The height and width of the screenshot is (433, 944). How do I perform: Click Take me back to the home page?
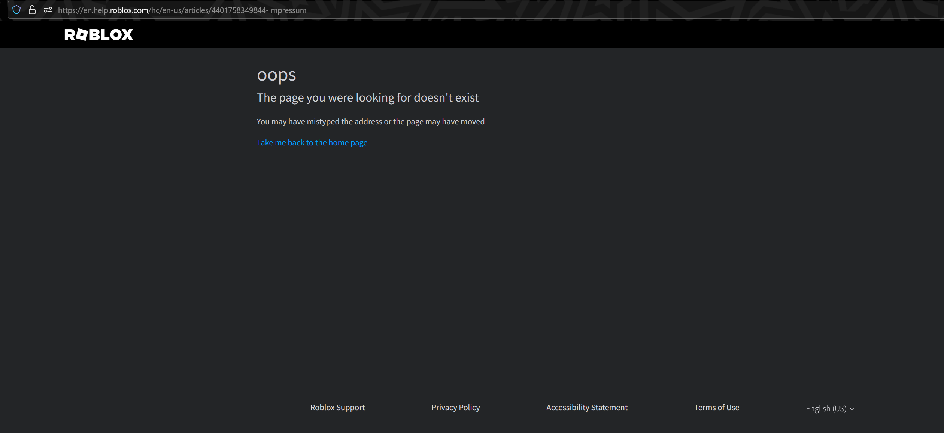312,142
